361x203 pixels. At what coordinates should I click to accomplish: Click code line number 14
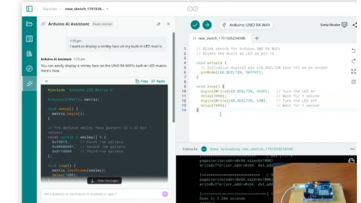184,110
